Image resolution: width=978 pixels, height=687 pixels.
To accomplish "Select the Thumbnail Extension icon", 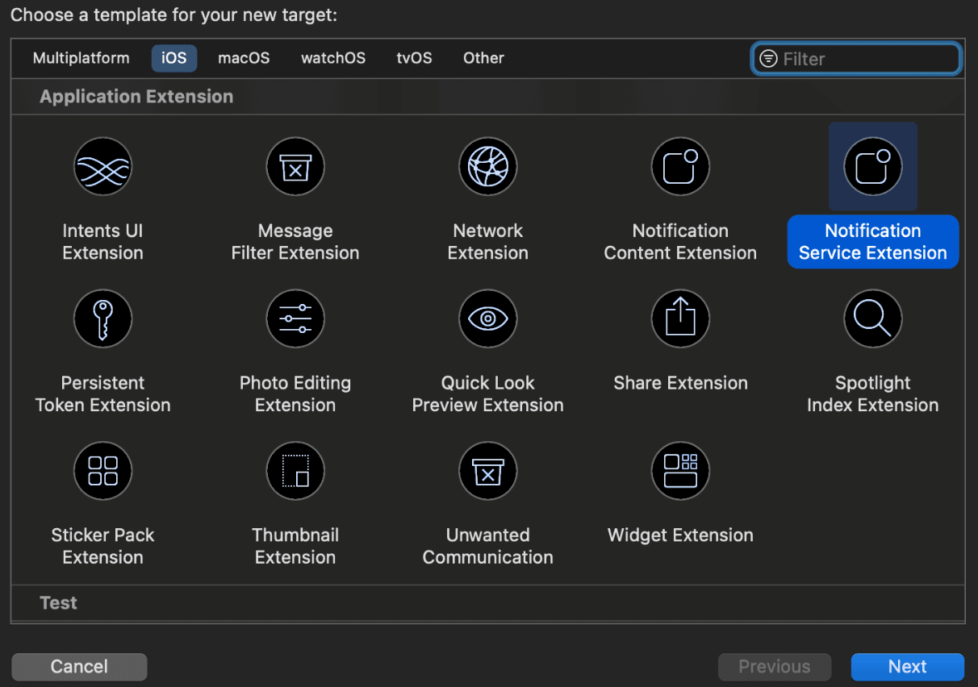I will pos(295,471).
